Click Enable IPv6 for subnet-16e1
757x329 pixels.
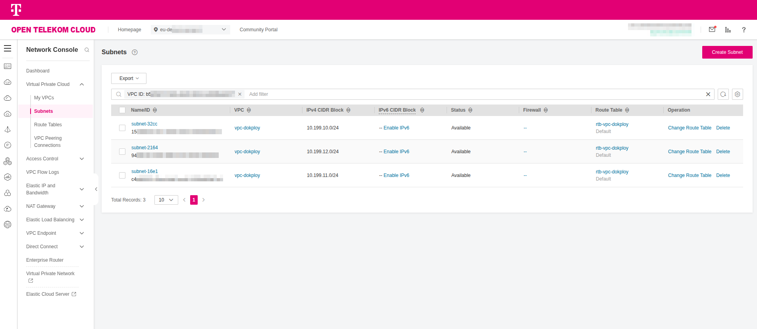(396, 175)
